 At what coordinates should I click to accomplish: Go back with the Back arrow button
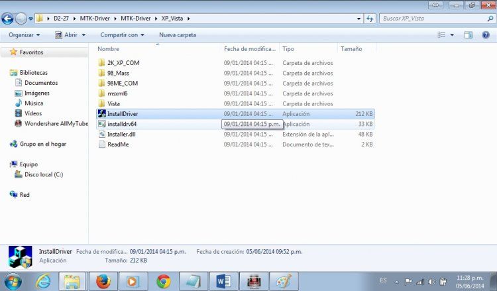[7, 19]
